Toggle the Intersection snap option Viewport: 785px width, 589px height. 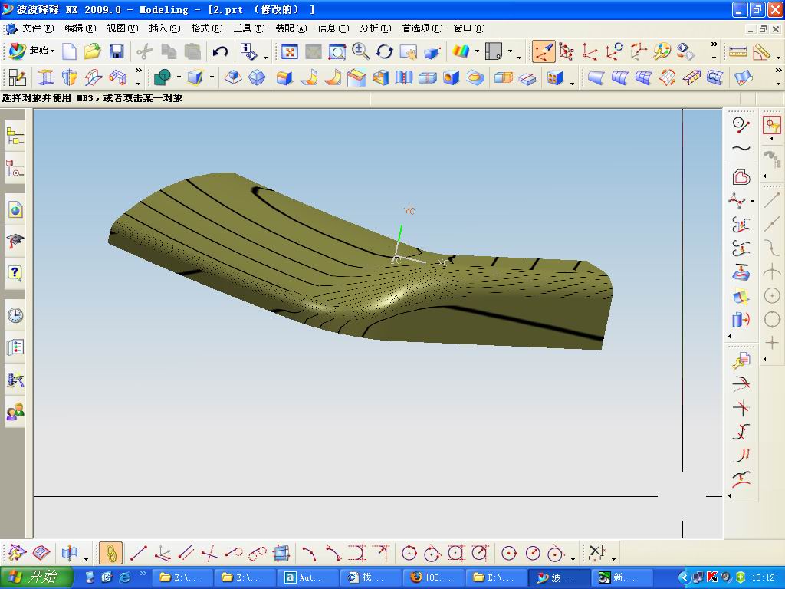(771, 271)
